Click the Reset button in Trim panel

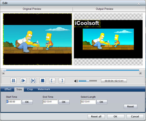[131, 106]
